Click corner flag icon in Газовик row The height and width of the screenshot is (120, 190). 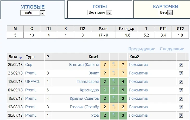coord(114,107)
